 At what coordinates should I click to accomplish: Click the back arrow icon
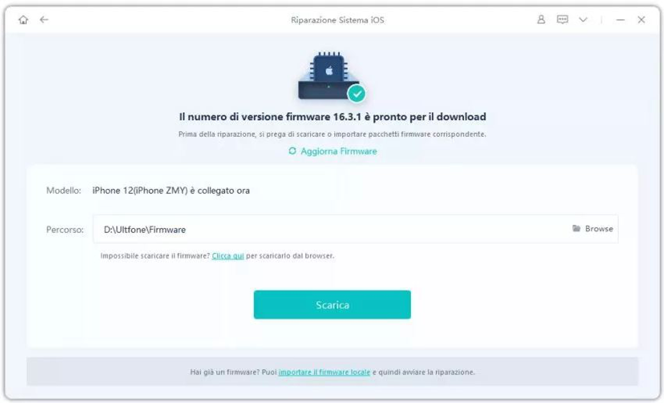[x=44, y=19]
